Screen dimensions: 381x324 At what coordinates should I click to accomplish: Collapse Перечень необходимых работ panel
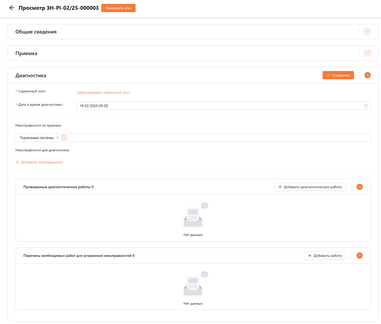pos(359,256)
